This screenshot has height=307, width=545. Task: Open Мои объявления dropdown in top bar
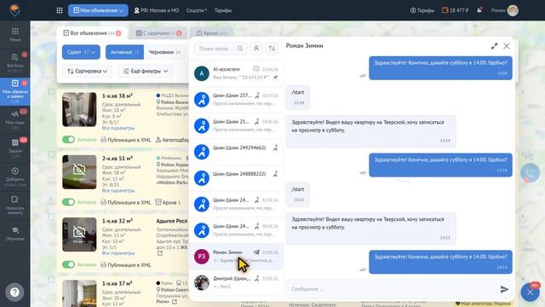[x=98, y=10]
